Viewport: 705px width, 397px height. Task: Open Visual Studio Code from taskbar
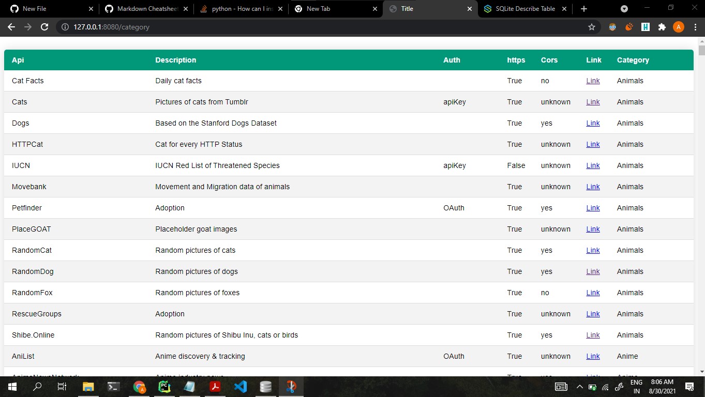click(241, 386)
